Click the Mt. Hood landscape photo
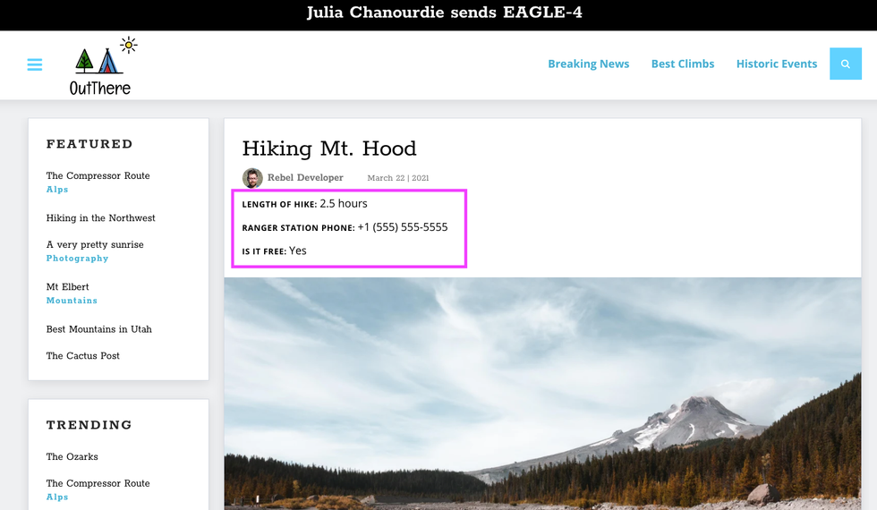Image resolution: width=877 pixels, height=510 pixels. point(542,394)
